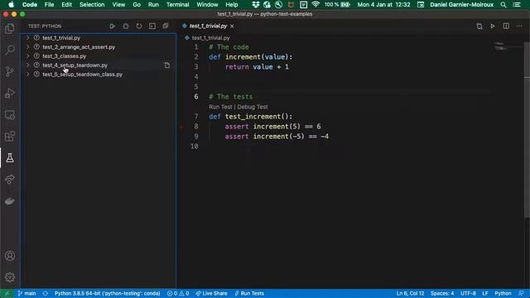Select the Testing flask icon
The image size is (530, 298).
click(10, 158)
